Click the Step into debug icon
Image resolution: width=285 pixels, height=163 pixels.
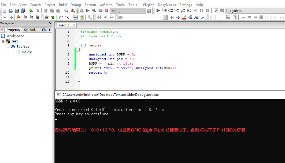177,10
